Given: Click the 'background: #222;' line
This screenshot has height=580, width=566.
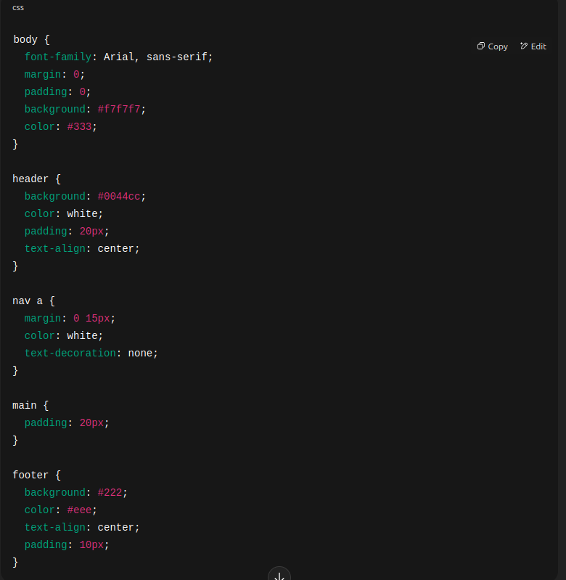Looking at the screenshot, I should click(x=75, y=493).
